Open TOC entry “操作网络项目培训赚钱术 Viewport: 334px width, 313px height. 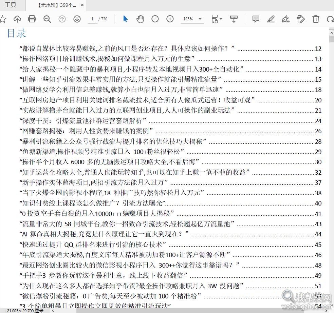pyautogui.click(x=170, y=59)
